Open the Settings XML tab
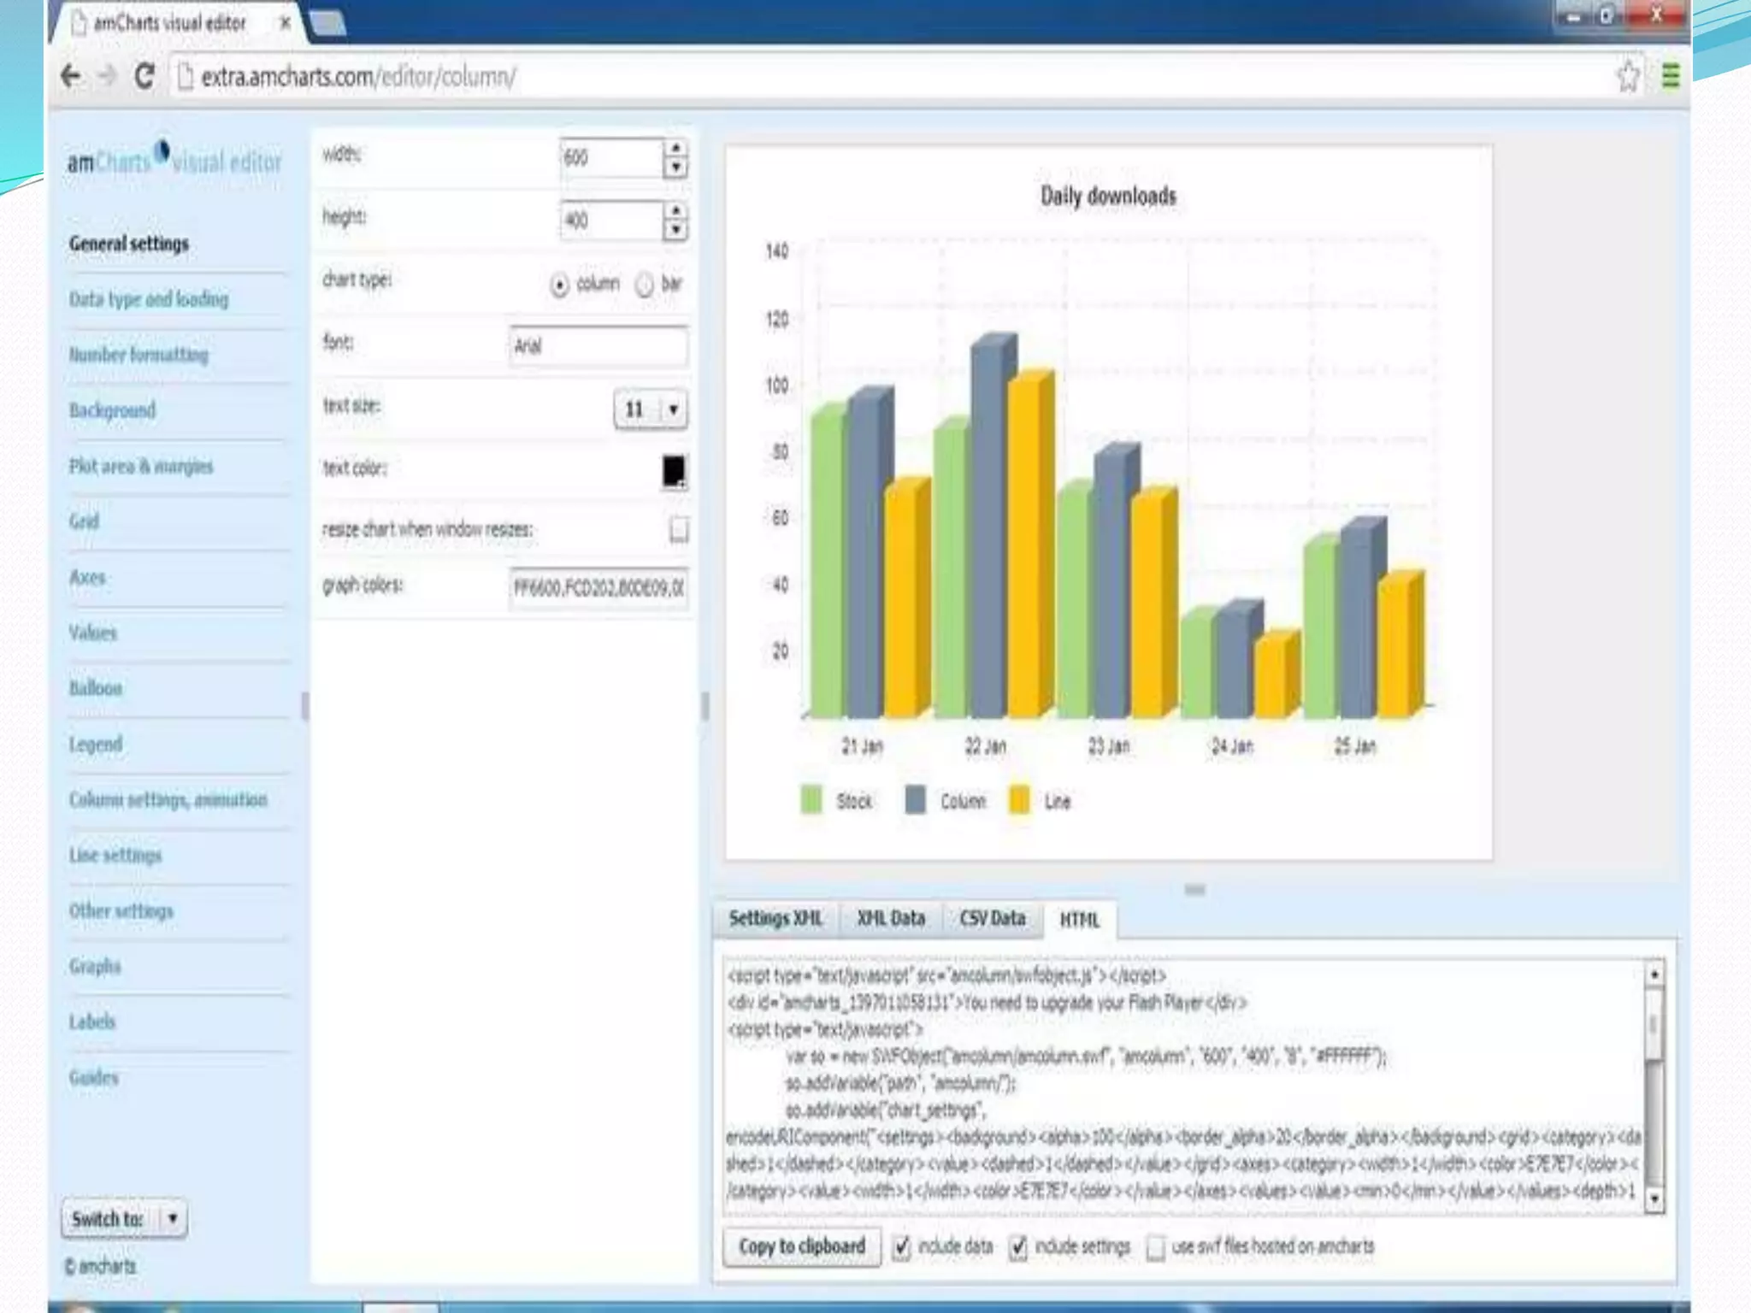The height and width of the screenshot is (1313, 1751). [x=775, y=919]
